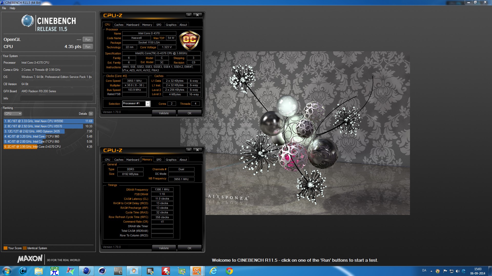492x276 pixels.
Task: Click Validate in upper CPU-Z window
Action: tap(164, 113)
